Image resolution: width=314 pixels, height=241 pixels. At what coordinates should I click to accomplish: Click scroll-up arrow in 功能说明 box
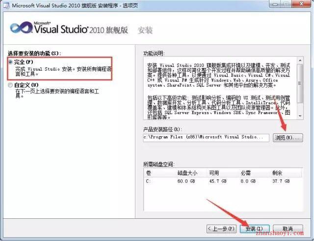[x=300, y=60]
